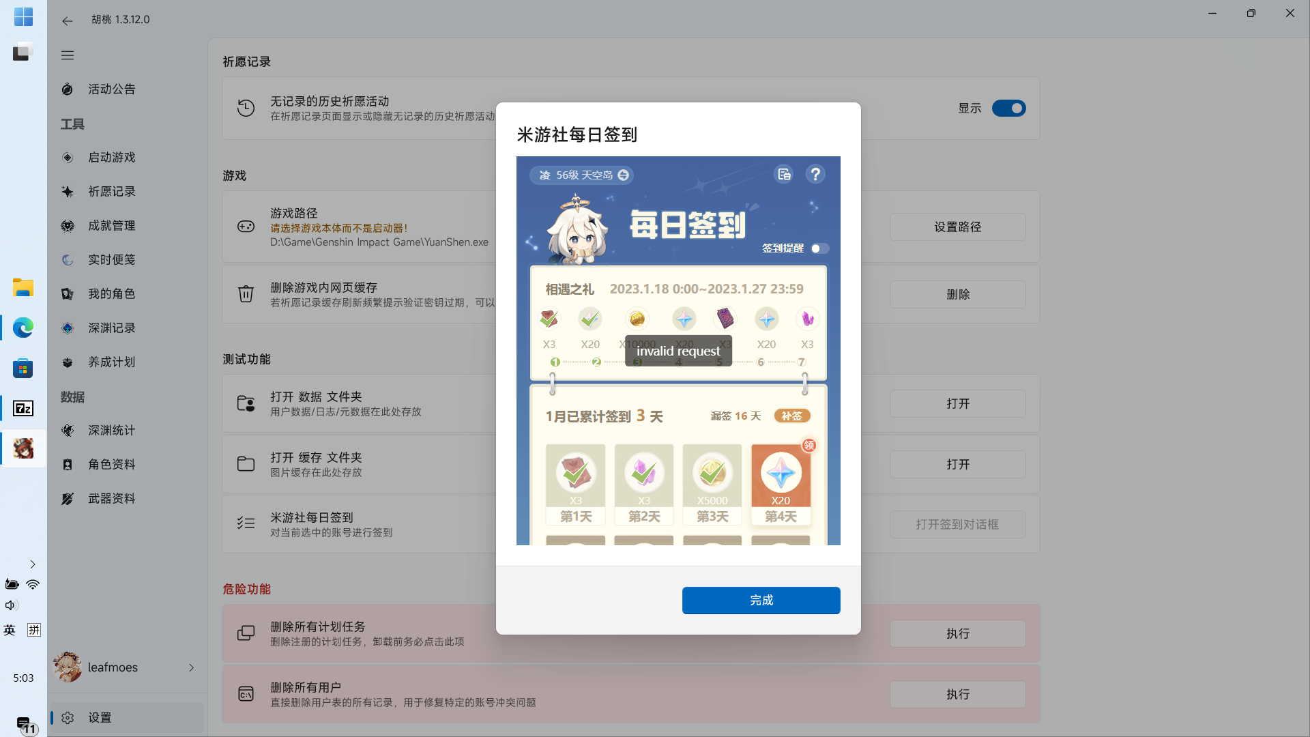Open the hamburger menu at top left

click(x=67, y=55)
